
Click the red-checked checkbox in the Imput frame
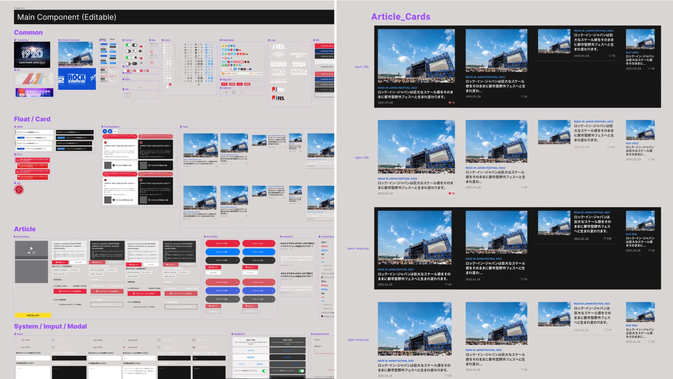pos(193,340)
